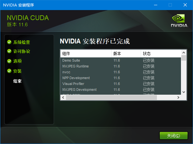Viewport: 193px width, 144px height.
Task: Minimize the NVIDIA installer window
Action: coord(156,5)
